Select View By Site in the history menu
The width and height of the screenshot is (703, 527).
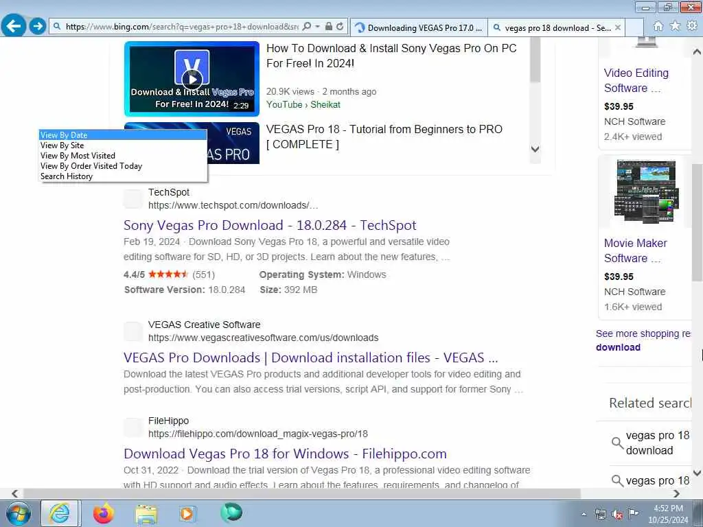point(123,145)
